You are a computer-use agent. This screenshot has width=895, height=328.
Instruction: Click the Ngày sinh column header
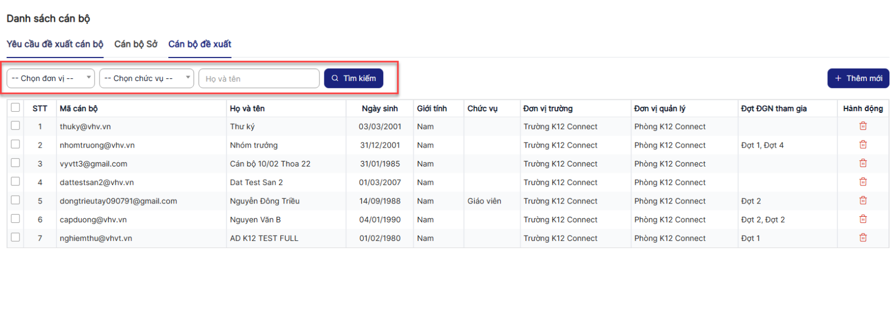380,108
